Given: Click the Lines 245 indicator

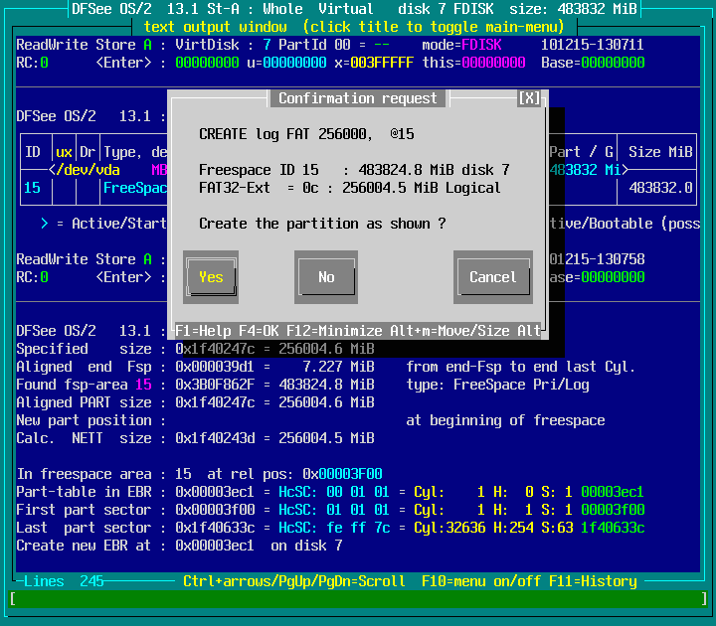Looking at the screenshot, I should point(64,581).
